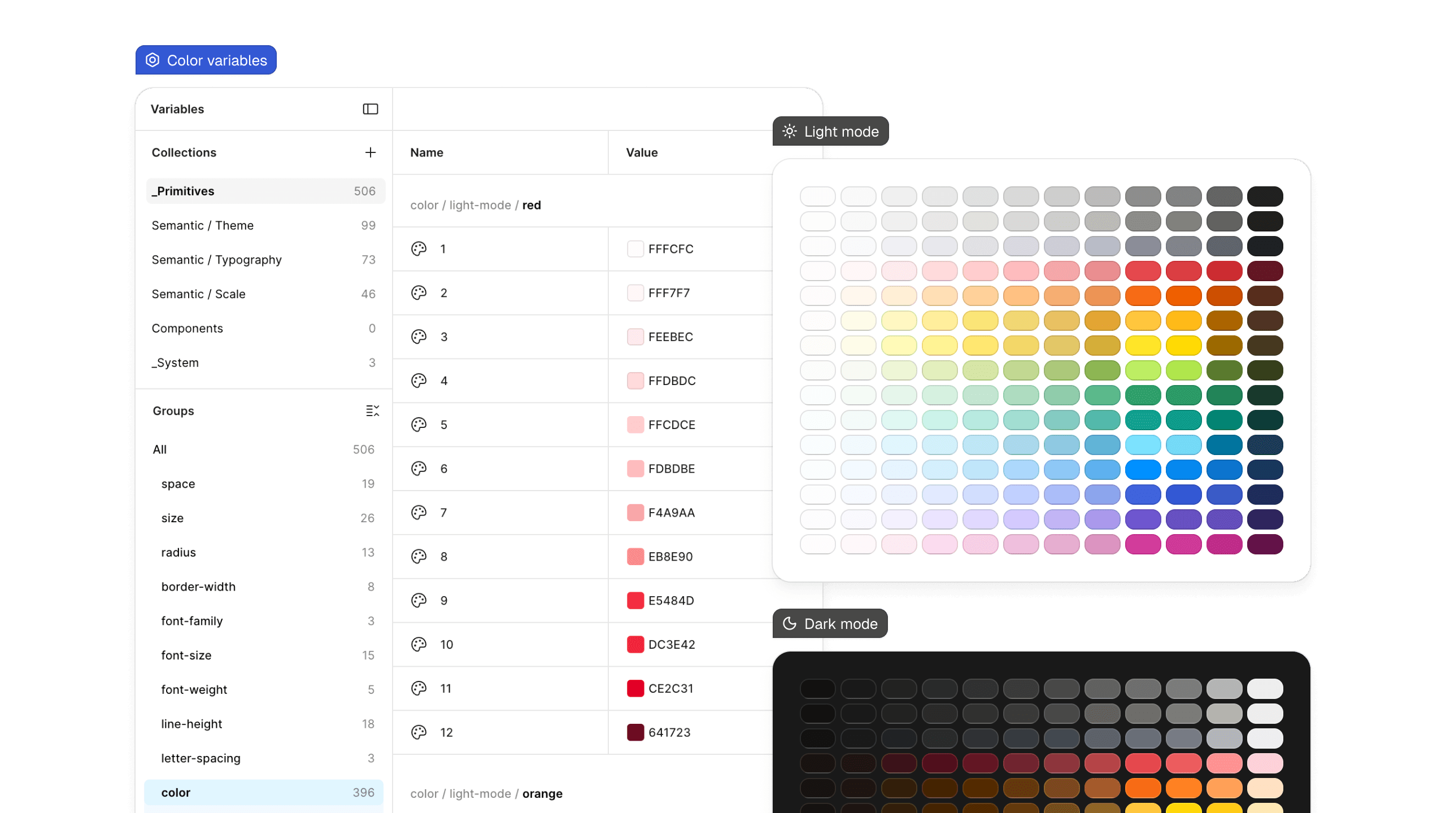
Task: Click the color / light-mode / orange heading
Action: click(486, 794)
